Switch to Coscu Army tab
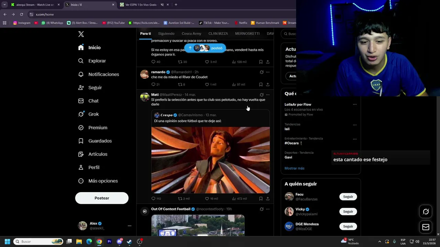Screen dimensions: 440x247 191,34
